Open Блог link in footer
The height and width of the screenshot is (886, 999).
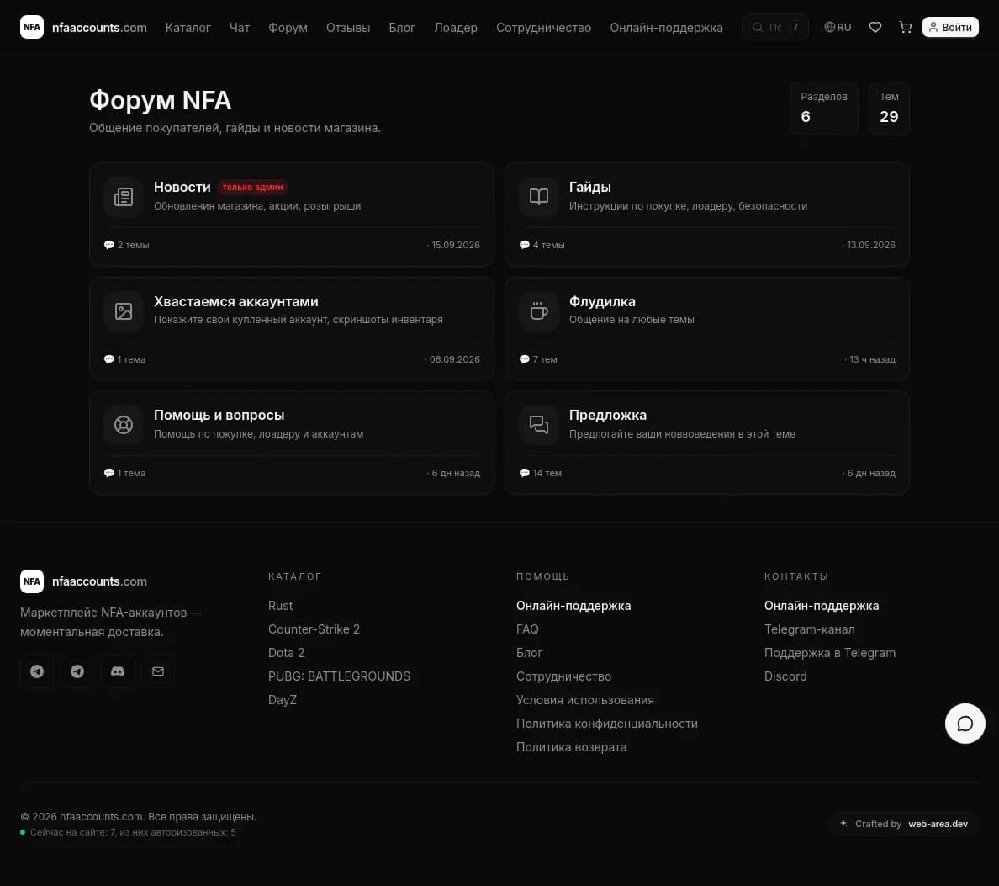[530, 653]
